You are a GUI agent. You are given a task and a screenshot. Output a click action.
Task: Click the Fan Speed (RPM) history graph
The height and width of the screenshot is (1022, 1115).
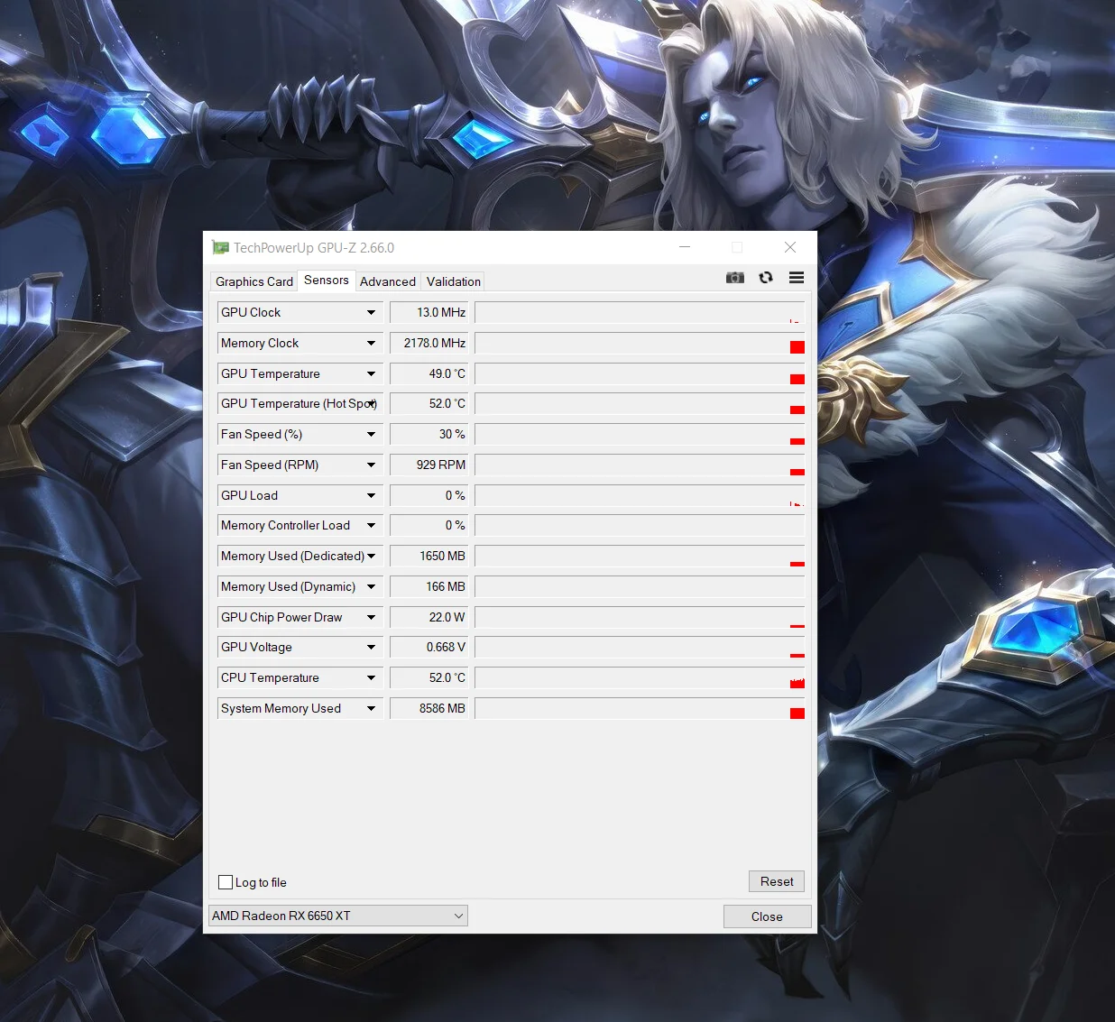point(640,465)
